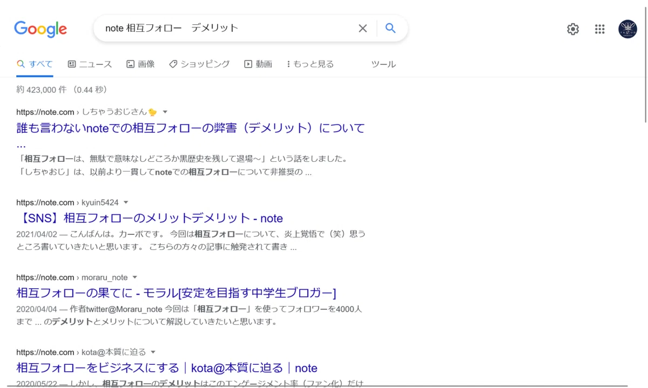Viewport: 648px width, 388px height.
Task: Expand dropdown arrow next to moraru_note
Action: (135, 277)
